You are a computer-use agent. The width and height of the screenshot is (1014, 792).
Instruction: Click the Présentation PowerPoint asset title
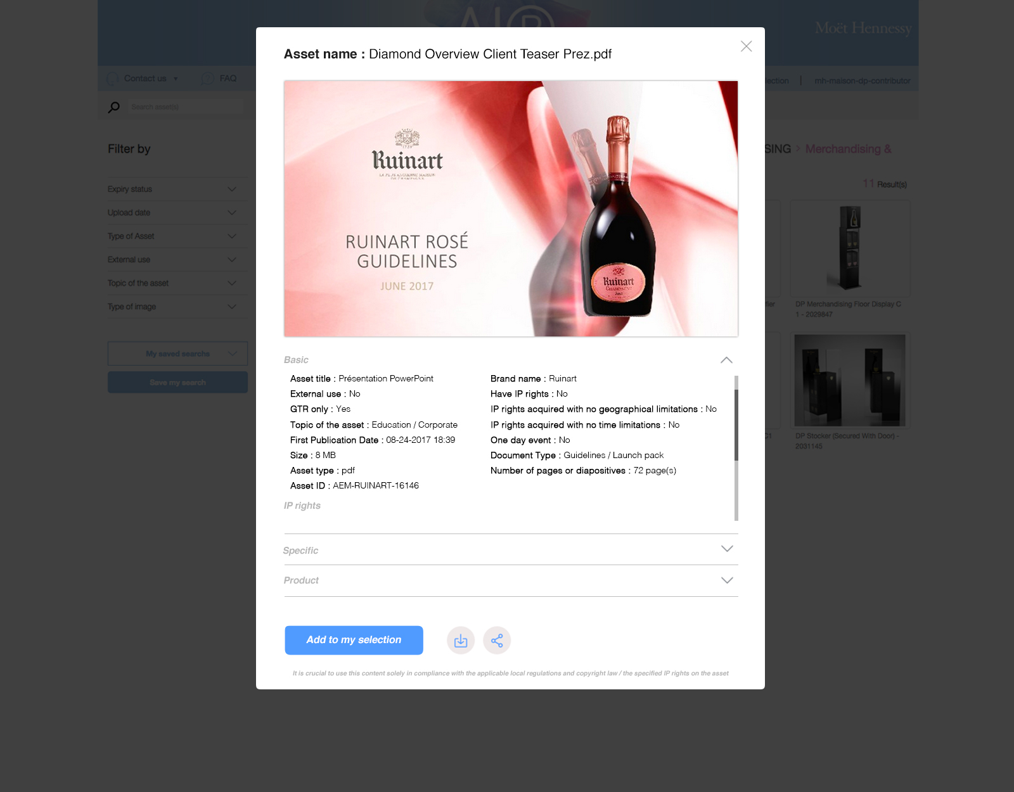point(386,379)
